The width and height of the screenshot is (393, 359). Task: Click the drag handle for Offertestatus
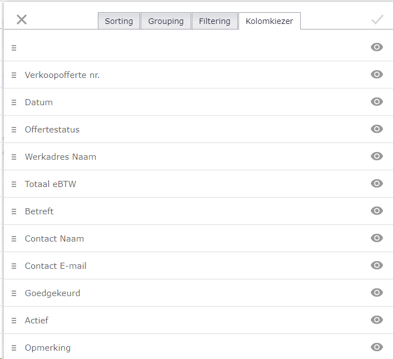[14, 130]
